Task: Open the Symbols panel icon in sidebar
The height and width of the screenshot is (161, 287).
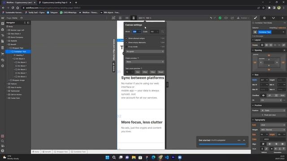Action: click(3, 30)
